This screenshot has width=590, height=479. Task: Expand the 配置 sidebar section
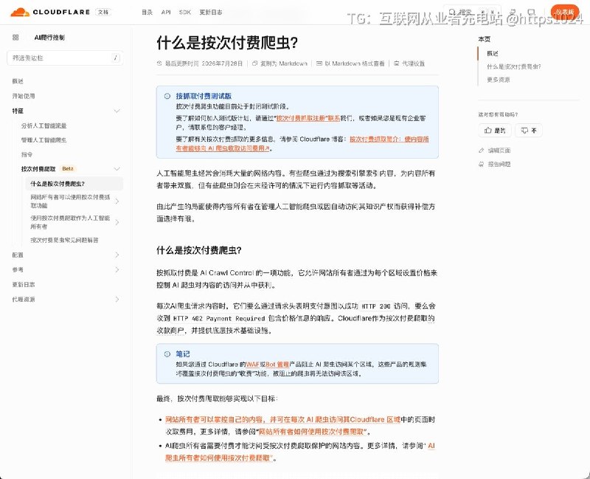[x=117, y=255]
